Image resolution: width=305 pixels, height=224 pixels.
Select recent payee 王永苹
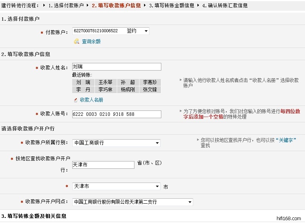[x=105, y=82]
